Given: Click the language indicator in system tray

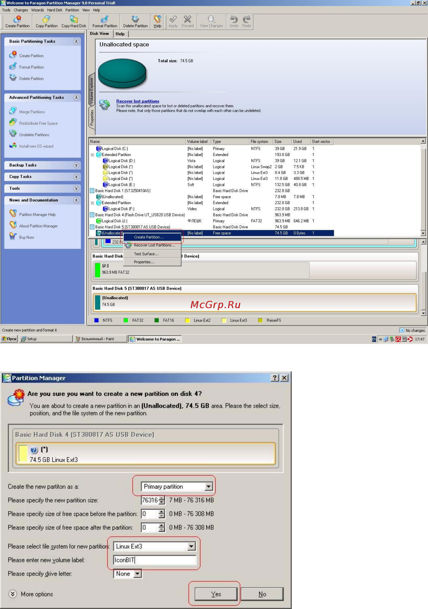Looking at the screenshot, I should (374, 339).
